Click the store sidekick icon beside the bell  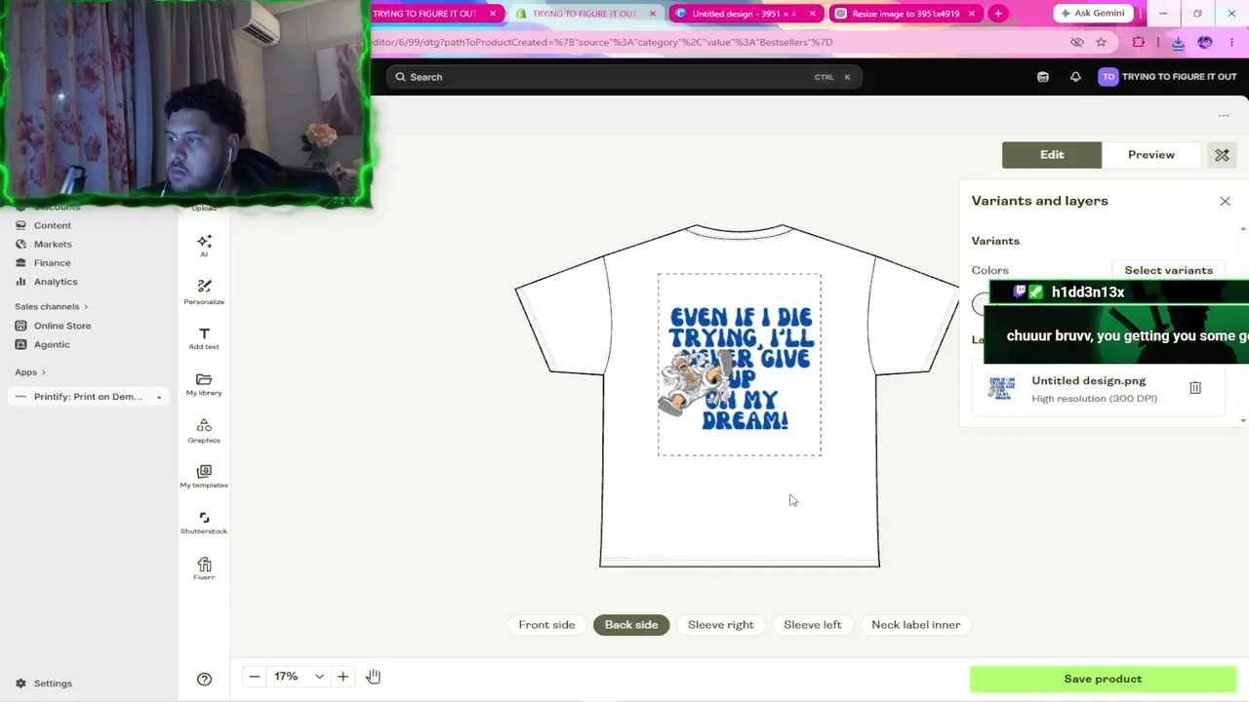tap(1043, 77)
